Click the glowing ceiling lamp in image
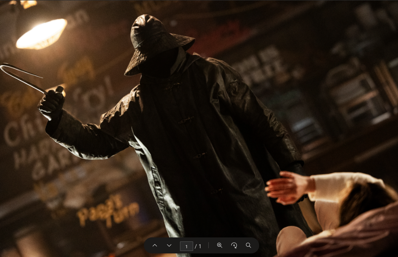The image size is (398, 257). click(x=41, y=34)
